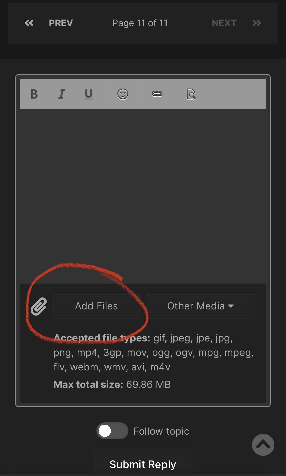The image size is (286, 476).
Task: Preview the reply with the magnifier page icon
Action: point(191,94)
